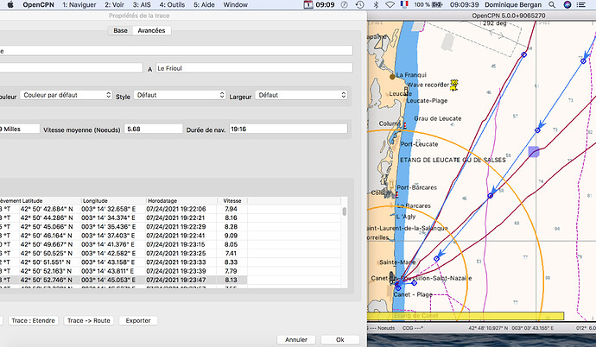This screenshot has width=596, height=347.
Task: Click the Siri menu bar icon
Action: click(x=567, y=4)
